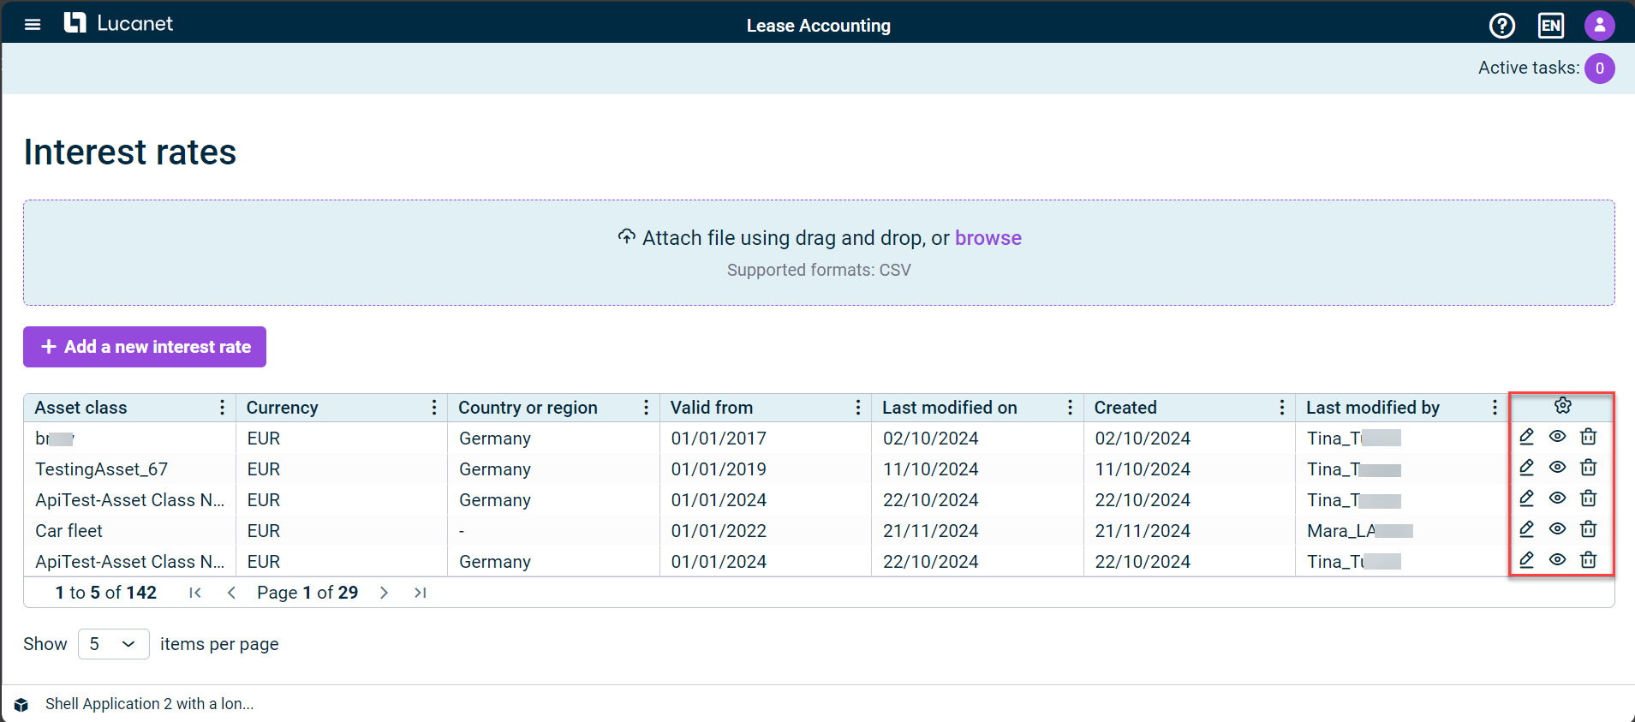Click the 11/10/2024 created cell
1635x722 pixels.
point(1190,469)
